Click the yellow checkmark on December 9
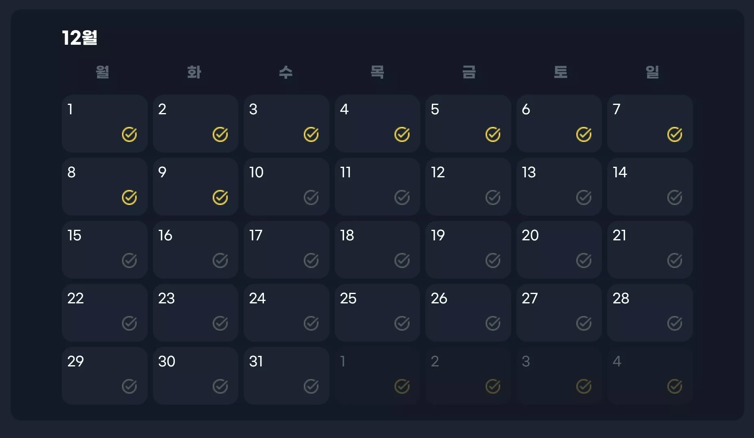This screenshot has height=438, width=754. (220, 197)
